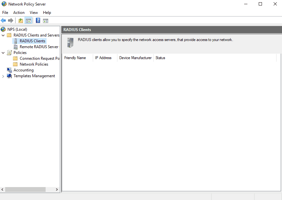Click the server icon in RADIUS Clients description

point(70,43)
